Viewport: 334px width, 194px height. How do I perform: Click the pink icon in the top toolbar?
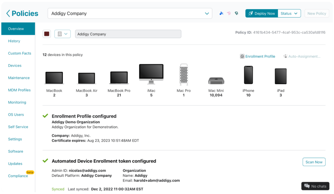pos(229,13)
